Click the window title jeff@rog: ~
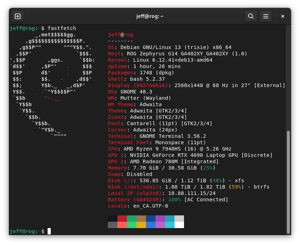The width and height of the screenshot is (300, 245). (150, 16)
